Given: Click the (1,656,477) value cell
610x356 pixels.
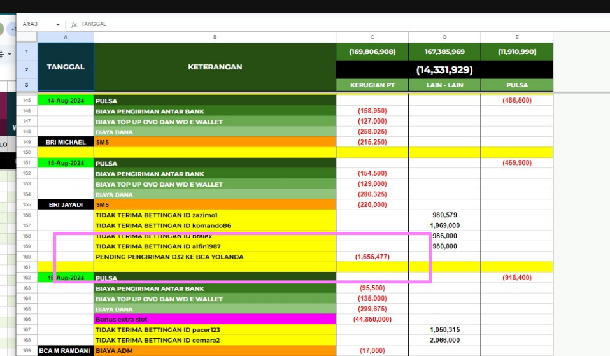Looking at the screenshot, I should pos(372,257).
